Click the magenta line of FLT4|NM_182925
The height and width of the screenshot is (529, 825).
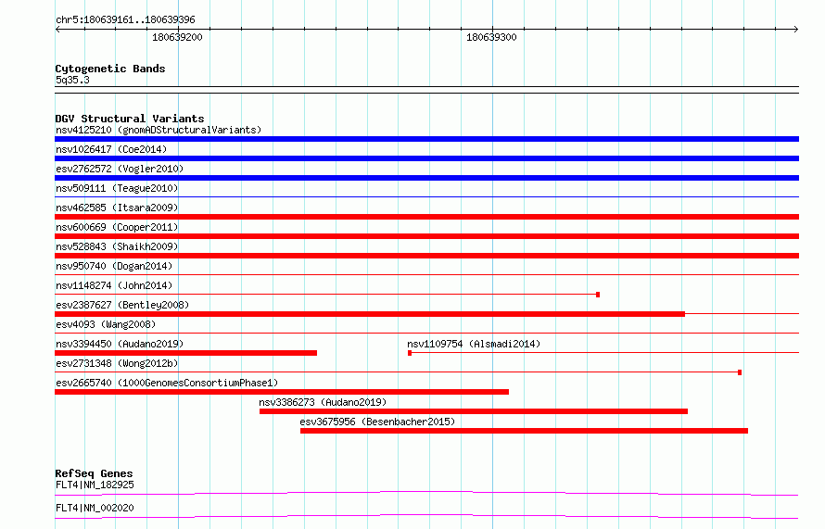(x=426, y=493)
